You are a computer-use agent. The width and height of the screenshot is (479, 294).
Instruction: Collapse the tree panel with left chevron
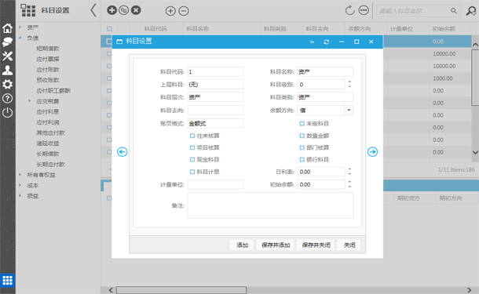93,10
